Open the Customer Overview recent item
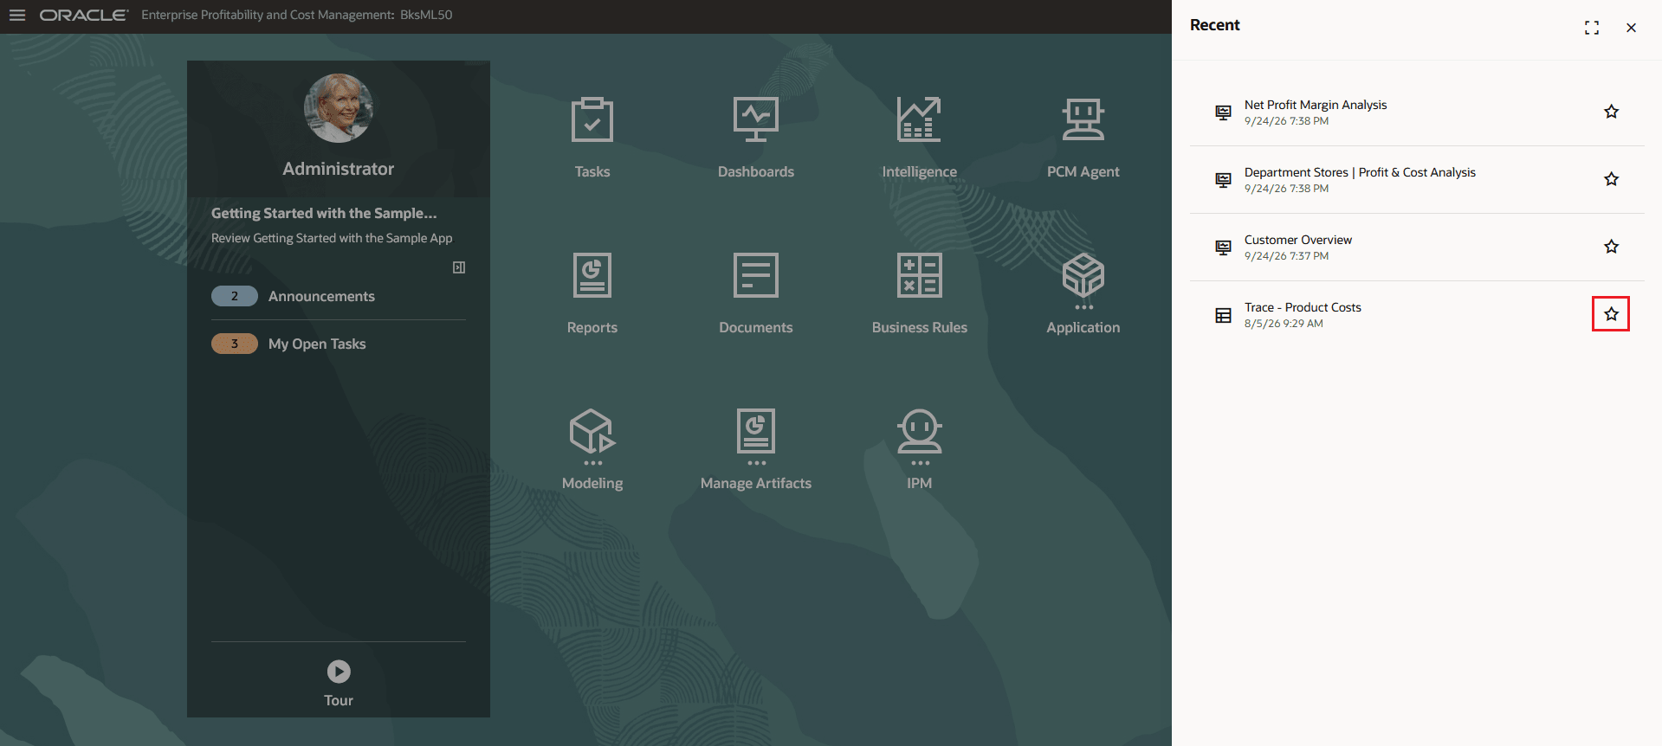This screenshot has height=746, width=1662. click(1298, 240)
